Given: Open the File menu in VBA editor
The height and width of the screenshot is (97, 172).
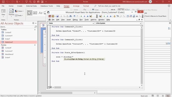Looking at the screenshot, I should (53, 20).
